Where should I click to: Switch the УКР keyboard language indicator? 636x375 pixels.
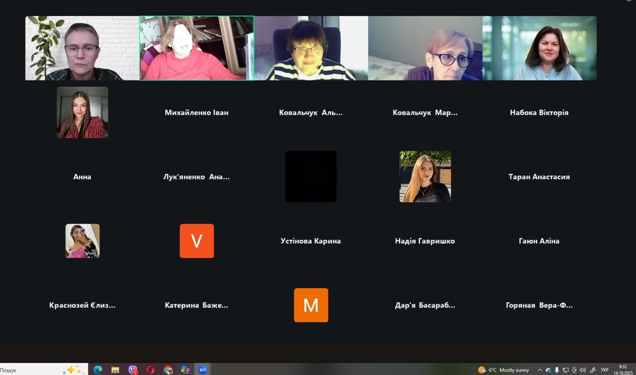[605, 370]
